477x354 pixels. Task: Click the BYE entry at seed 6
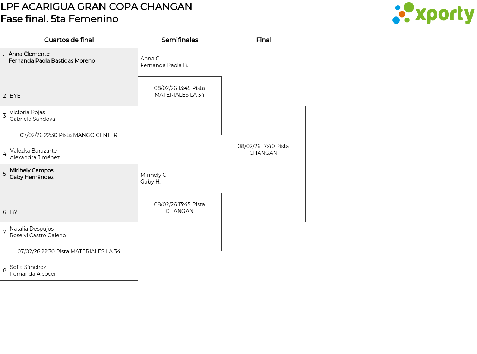[15, 212]
